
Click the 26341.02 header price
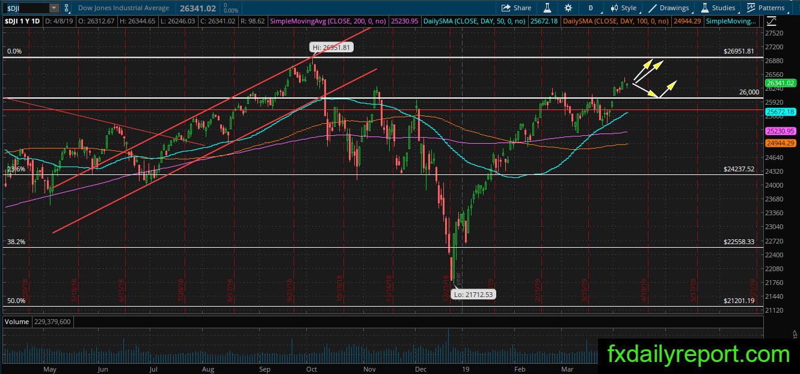click(198, 8)
